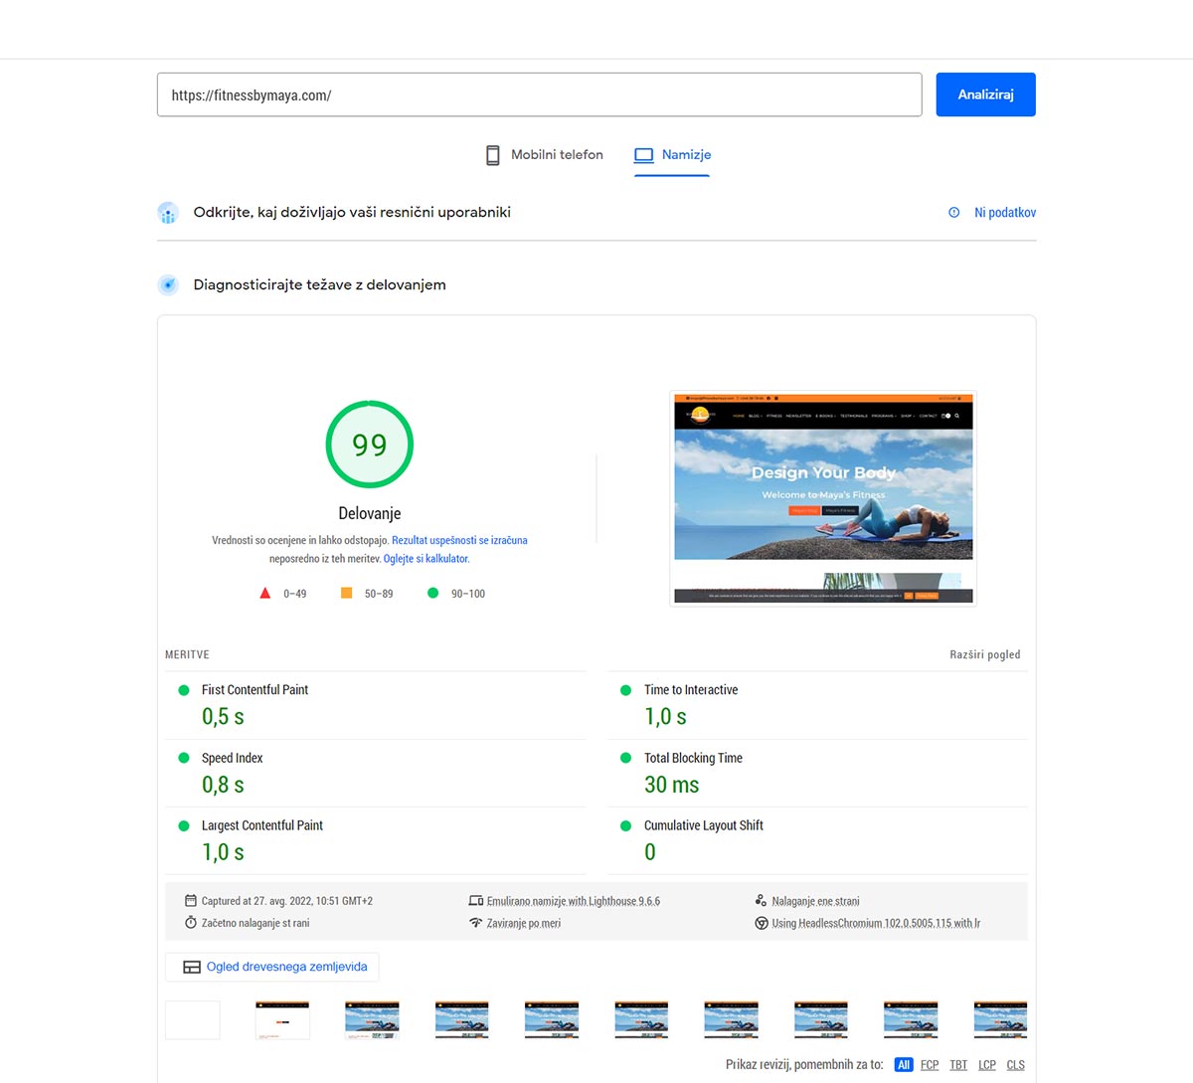
Task: Click the Zaviranje po meri text
Action: [x=524, y=924]
